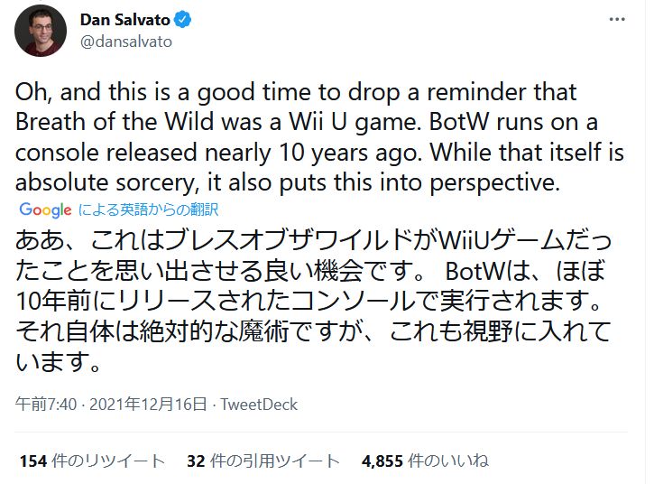Screen dimensions: 654x484
Task: Open the Dan Salvato display name link
Action: [130, 21]
